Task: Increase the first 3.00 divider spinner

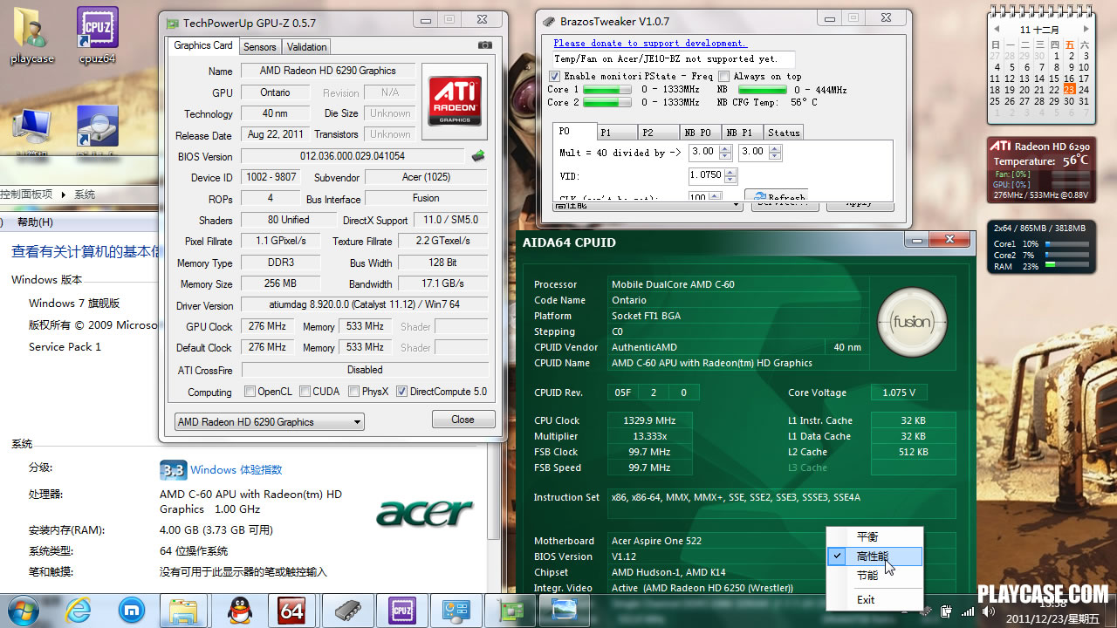Action: (726, 147)
